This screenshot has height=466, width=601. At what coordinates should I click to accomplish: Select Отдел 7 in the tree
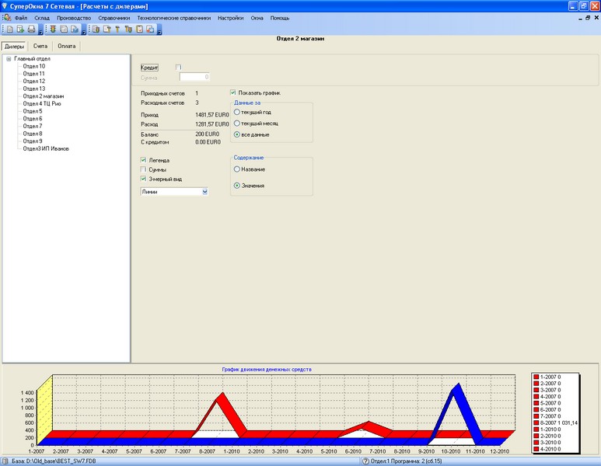(x=33, y=126)
